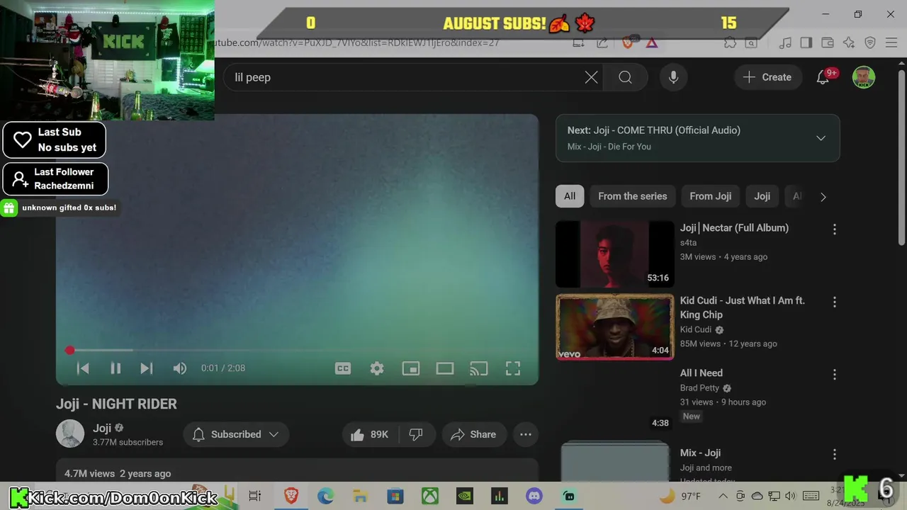This screenshot has height=510, width=907.
Task: Cast the video to a TV
Action: pos(479,368)
